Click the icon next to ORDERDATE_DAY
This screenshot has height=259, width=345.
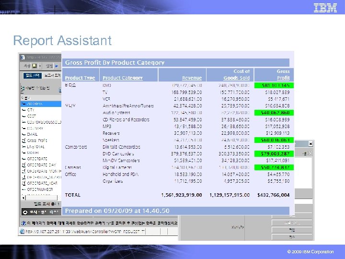coord(24,165)
